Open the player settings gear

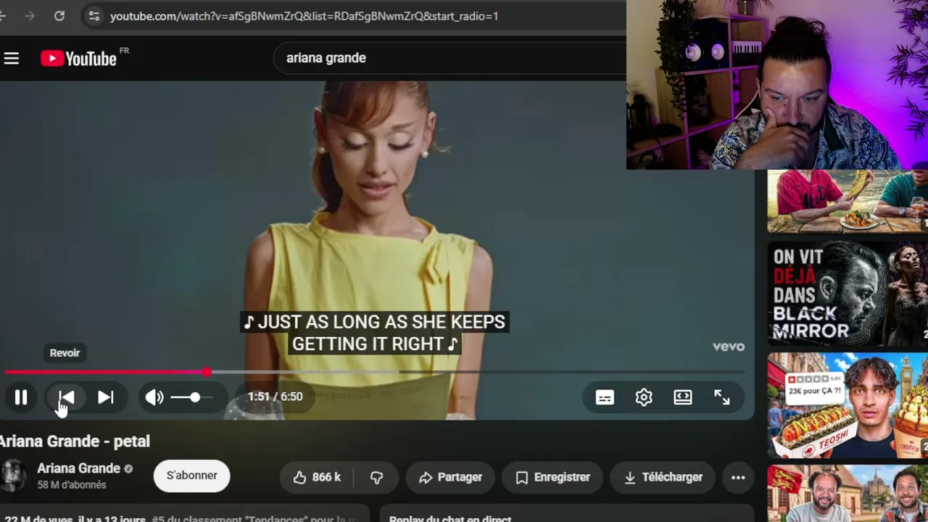pyautogui.click(x=644, y=397)
